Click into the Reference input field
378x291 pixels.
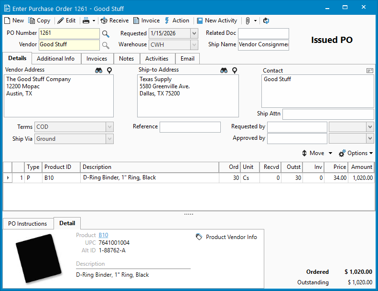click(190, 127)
